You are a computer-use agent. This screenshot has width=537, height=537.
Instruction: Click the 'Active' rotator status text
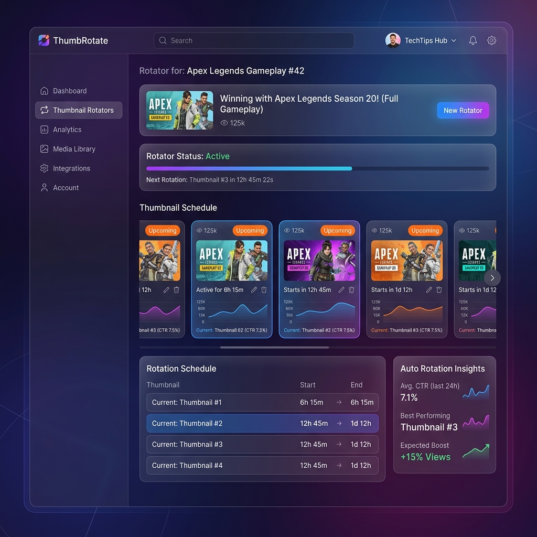click(x=218, y=156)
